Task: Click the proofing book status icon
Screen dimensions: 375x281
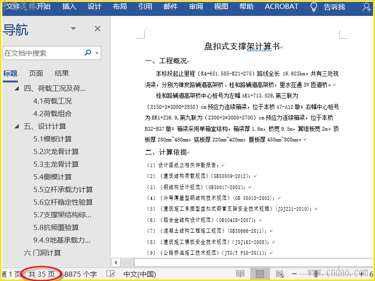Action: 111,274
